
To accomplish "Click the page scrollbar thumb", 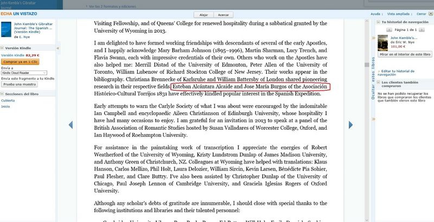I will tap(367, 65).
